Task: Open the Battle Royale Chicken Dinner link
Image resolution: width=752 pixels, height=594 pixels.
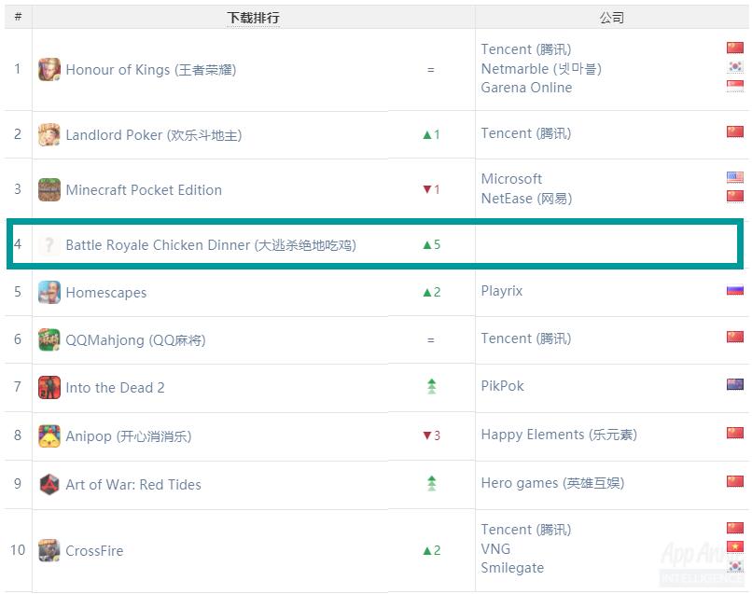Action: click(x=211, y=245)
